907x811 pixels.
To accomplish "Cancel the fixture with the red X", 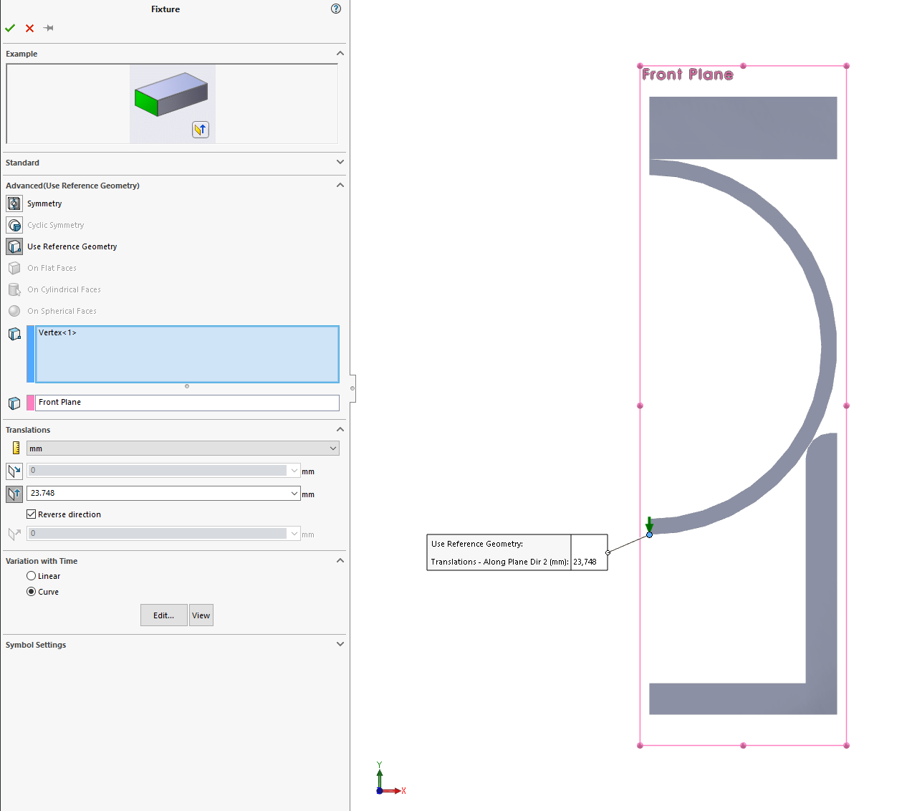I will [x=29, y=29].
